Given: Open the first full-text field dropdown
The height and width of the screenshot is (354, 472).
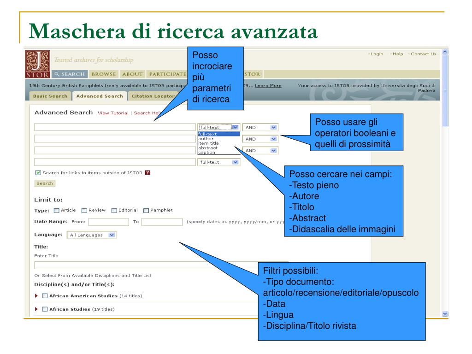Looking at the screenshot, I should (219, 127).
